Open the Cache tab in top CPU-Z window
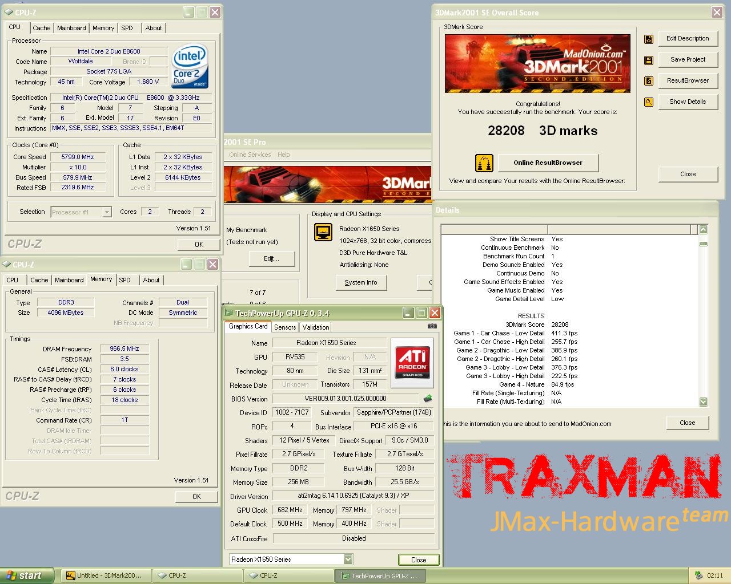Viewport: 731px width, 584px height. click(41, 28)
